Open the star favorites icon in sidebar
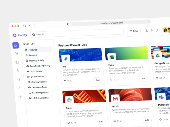The height and width of the screenshot is (127, 170). (18, 79)
